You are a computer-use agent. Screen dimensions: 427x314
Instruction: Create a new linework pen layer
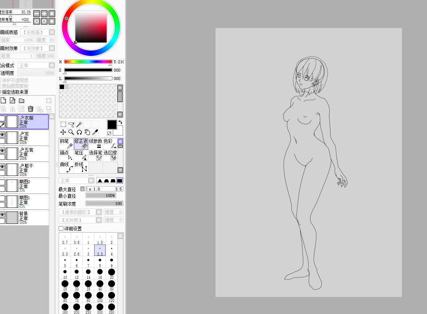pyautogui.click(x=12, y=100)
